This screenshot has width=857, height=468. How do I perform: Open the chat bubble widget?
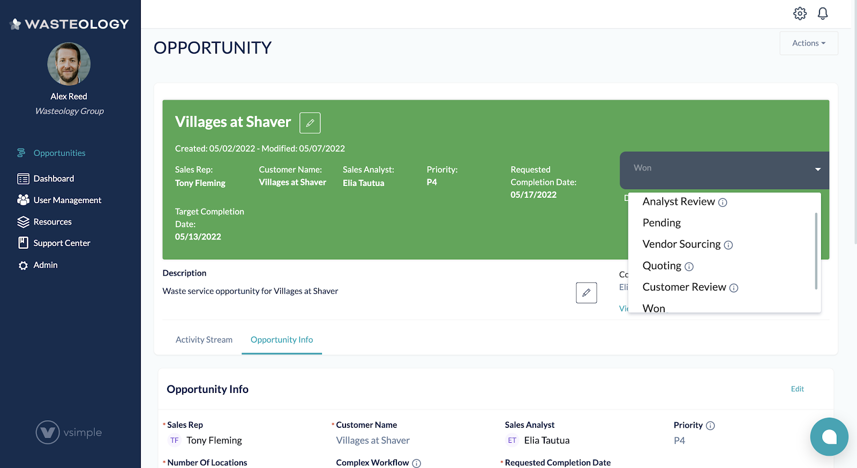pos(829,436)
